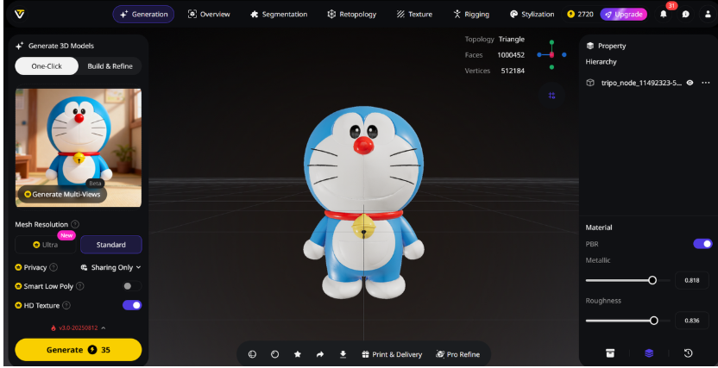The width and height of the screenshot is (718, 368).
Task: Click the Metallic slider handle
Action: point(652,280)
